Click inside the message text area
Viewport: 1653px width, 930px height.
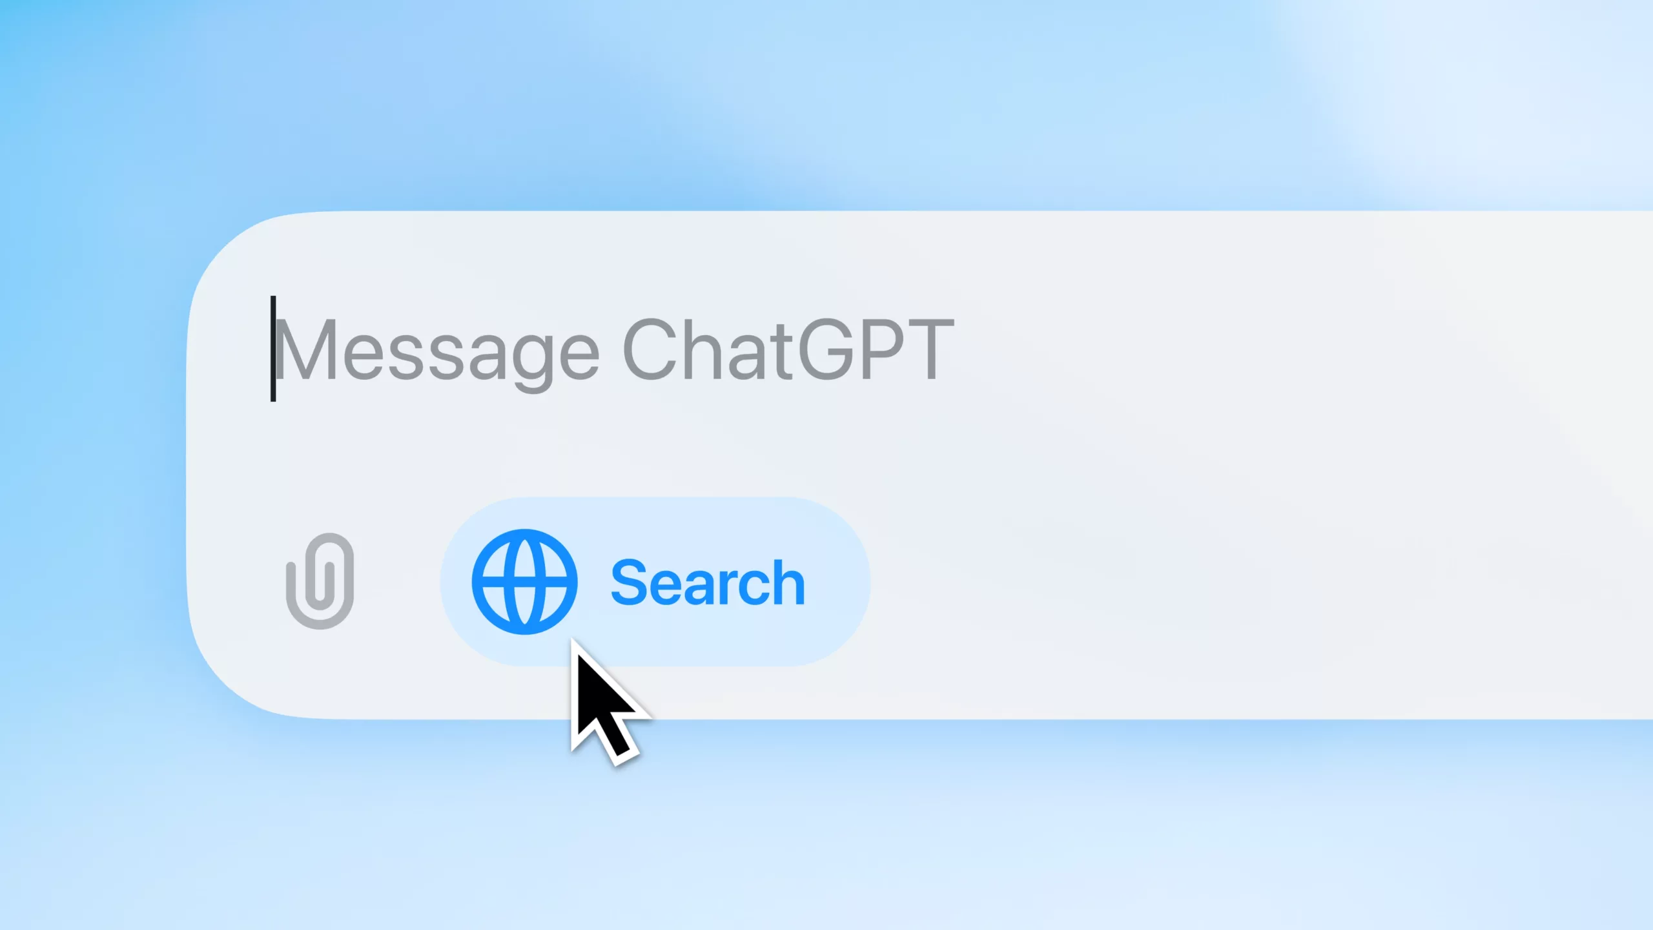click(x=613, y=350)
